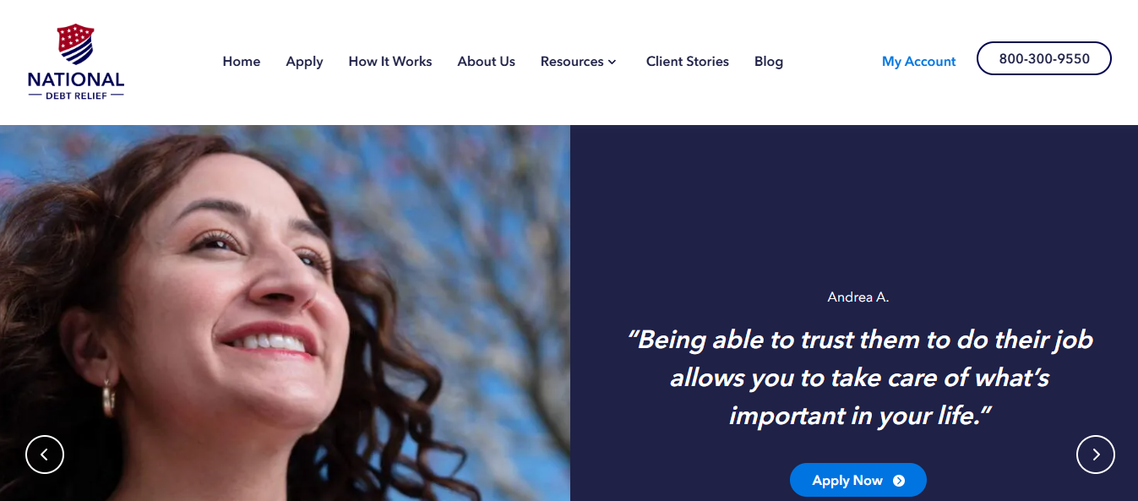1138x501 pixels.
Task: Open the Apply nav link
Action: pos(304,62)
